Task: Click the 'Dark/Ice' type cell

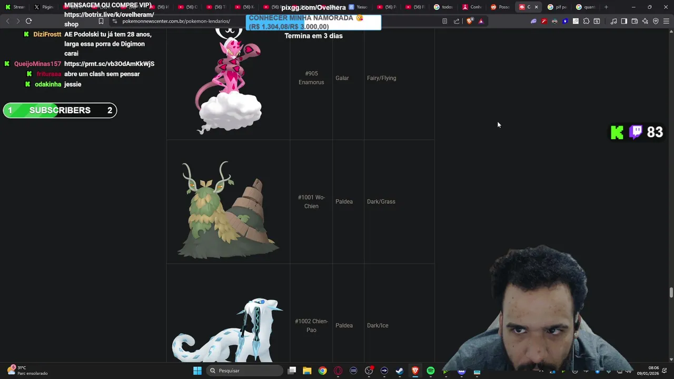Action: coord(378,325)
